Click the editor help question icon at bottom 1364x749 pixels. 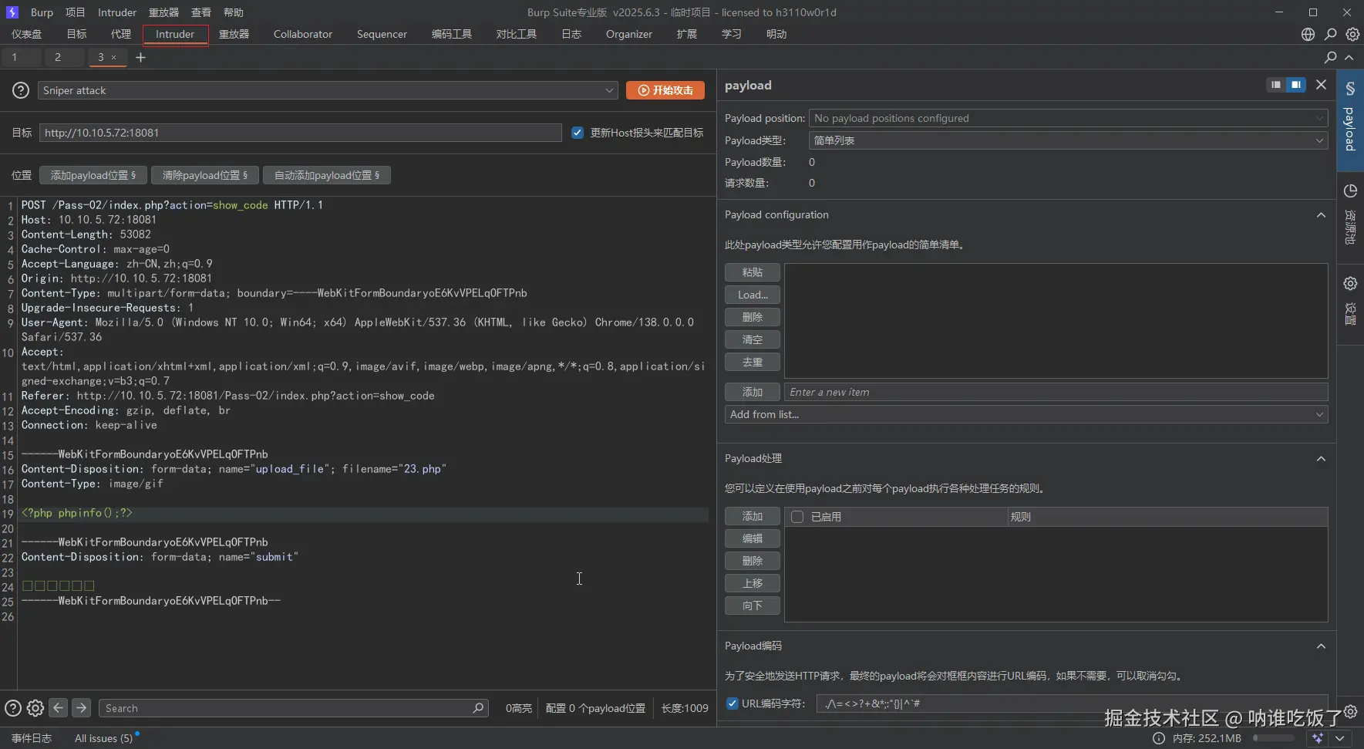pyautogui.click(x=13, y=708)
